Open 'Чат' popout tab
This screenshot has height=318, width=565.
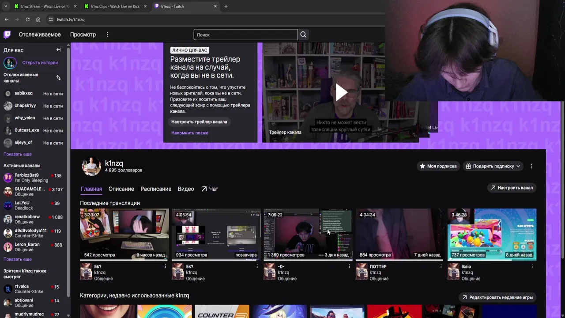coord(210,189)
